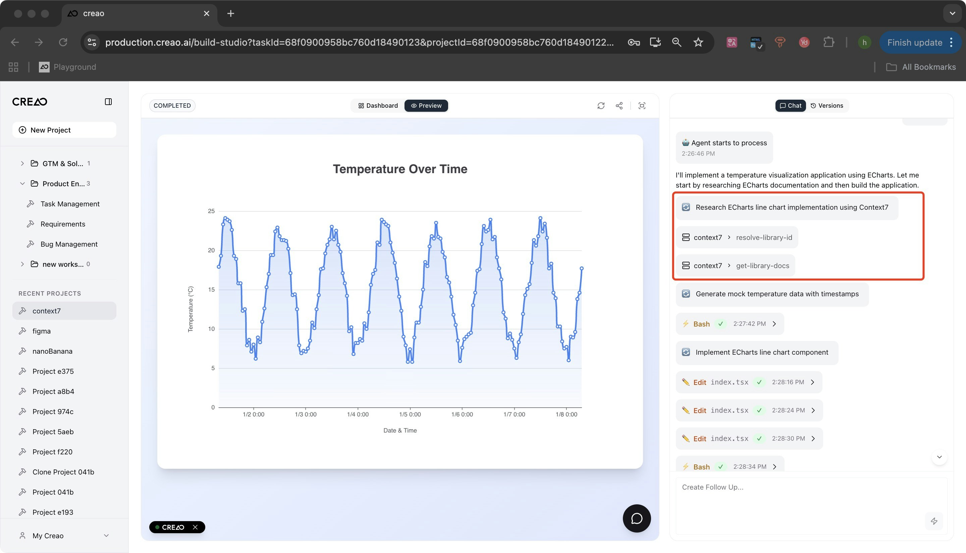Bookmark page with star icon

pos(698,42)
